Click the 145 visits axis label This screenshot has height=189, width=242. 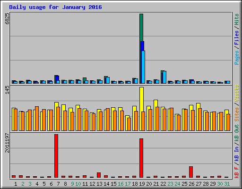pyautogui.click(x=7, y=90)
